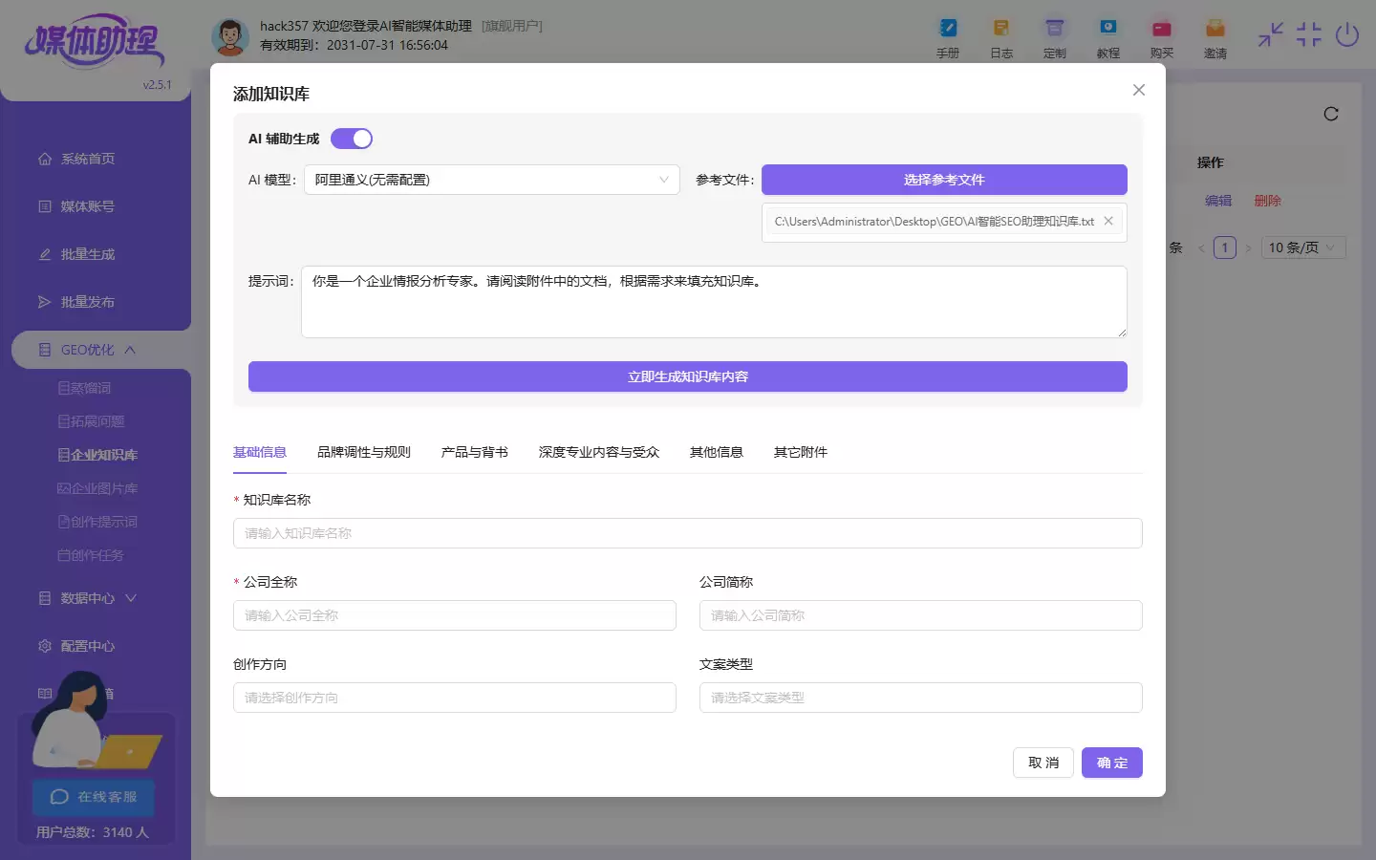Click the 编辑 link behind dialog
Image resolution: width=1376 pixels, height=860 pixels.
[1218, 201]
